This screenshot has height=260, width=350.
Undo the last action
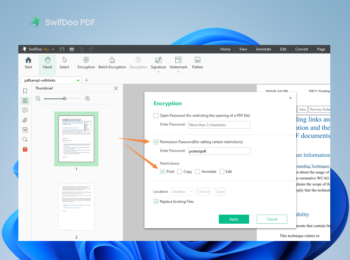tap(82, 49)
